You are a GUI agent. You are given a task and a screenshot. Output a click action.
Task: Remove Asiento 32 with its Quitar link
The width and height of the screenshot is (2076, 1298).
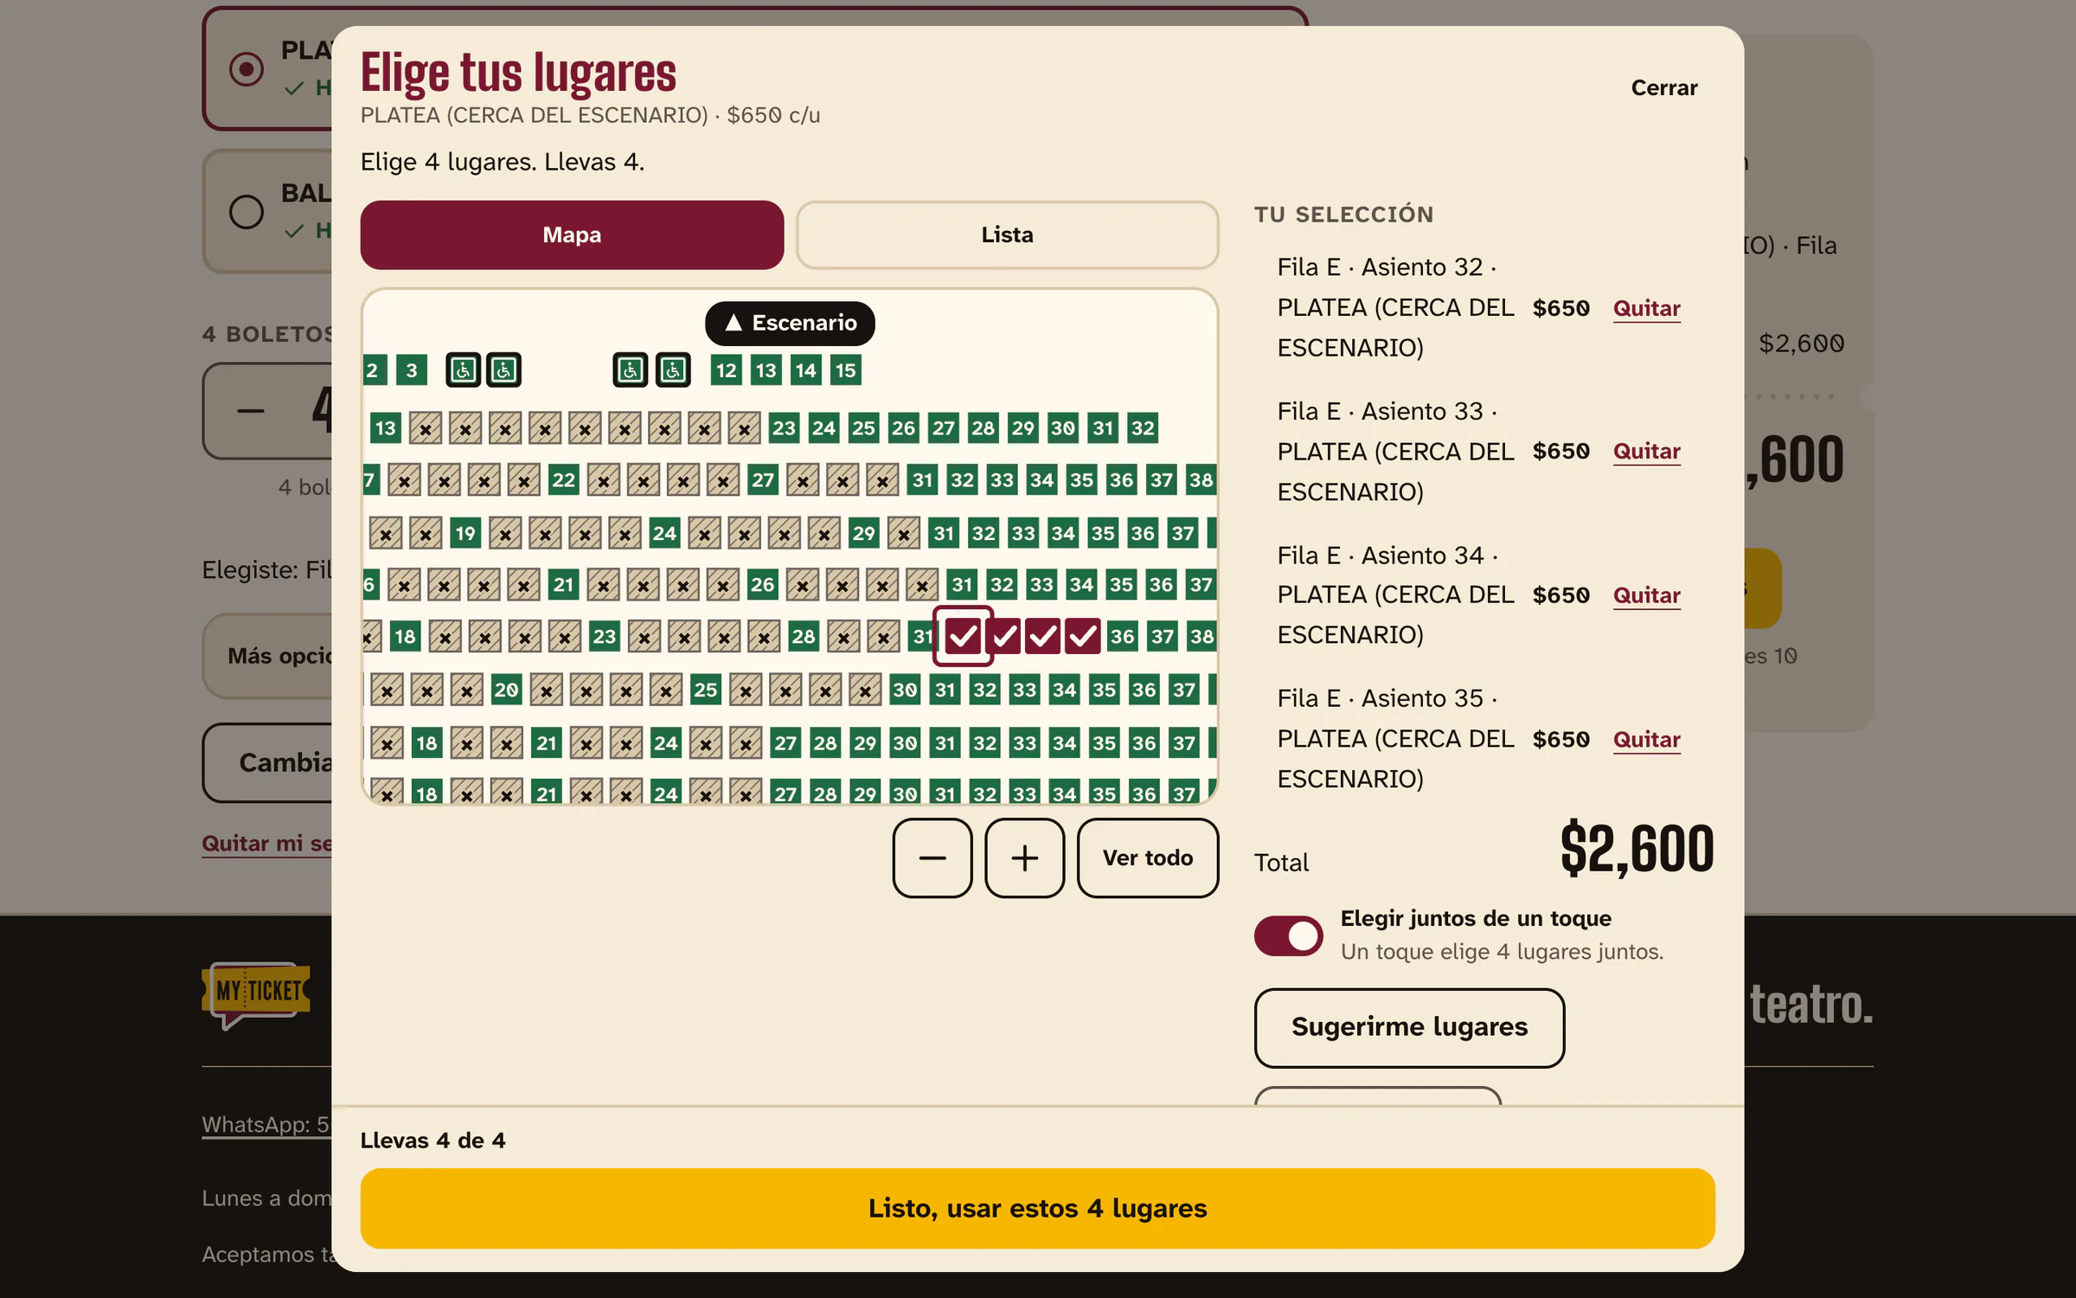[x=1646, y=308]
